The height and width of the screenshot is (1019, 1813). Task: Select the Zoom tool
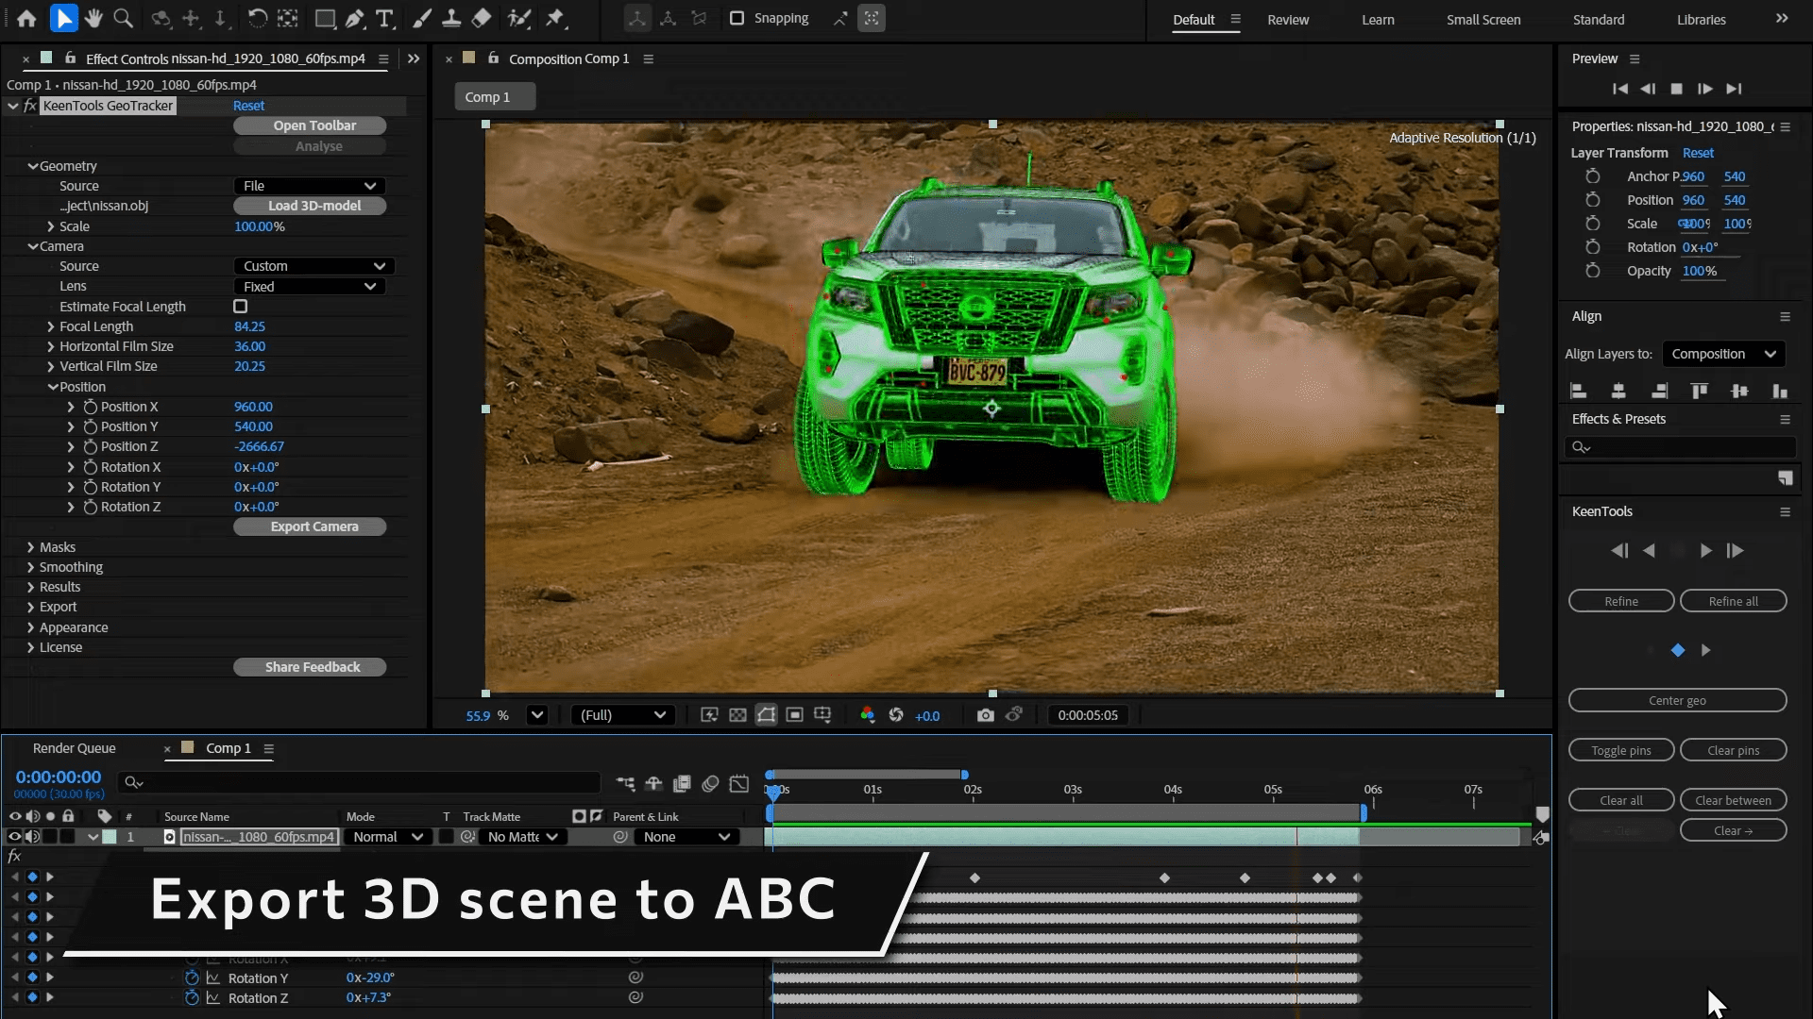[124, 18]
